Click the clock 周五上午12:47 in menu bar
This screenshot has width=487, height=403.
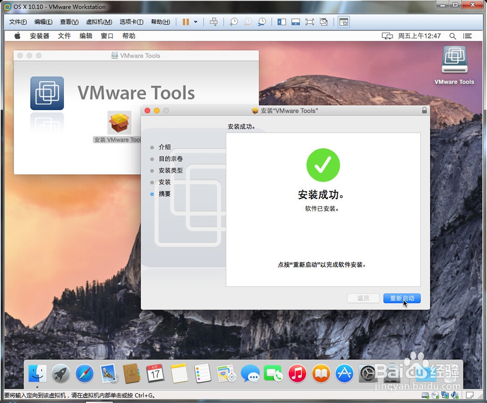(419, 36)
